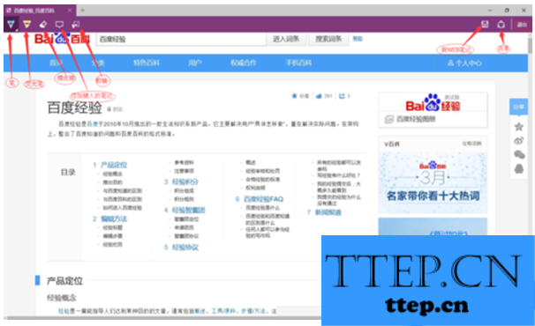The width and height of the screenshot is (535, 326).
Task: Share the web note
Action: coord(501,24)
